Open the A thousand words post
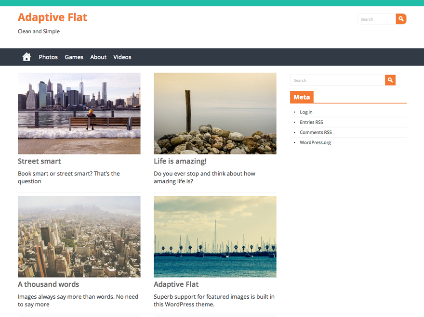424x317 pixels. 48,284
